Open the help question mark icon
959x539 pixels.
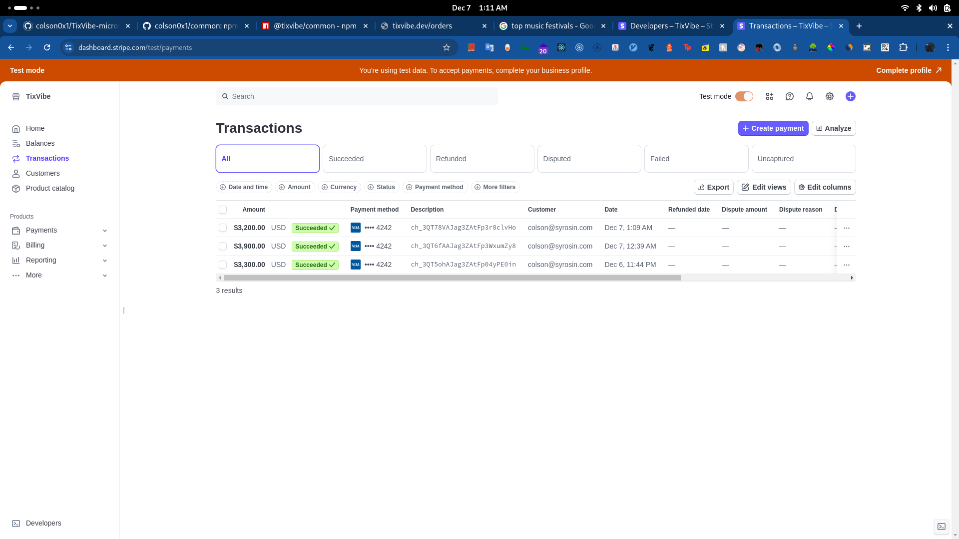[790, 96]
